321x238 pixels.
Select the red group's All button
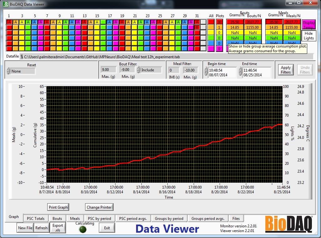click(x=211, y=22)
